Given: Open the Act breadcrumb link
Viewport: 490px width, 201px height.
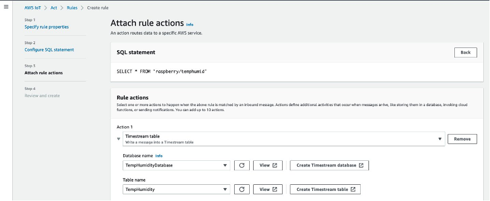Looking at the screenshot, I should (x=54, y=8).
